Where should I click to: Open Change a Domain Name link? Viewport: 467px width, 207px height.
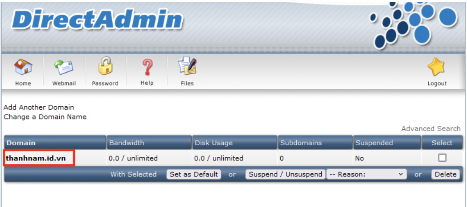point(45,117)
